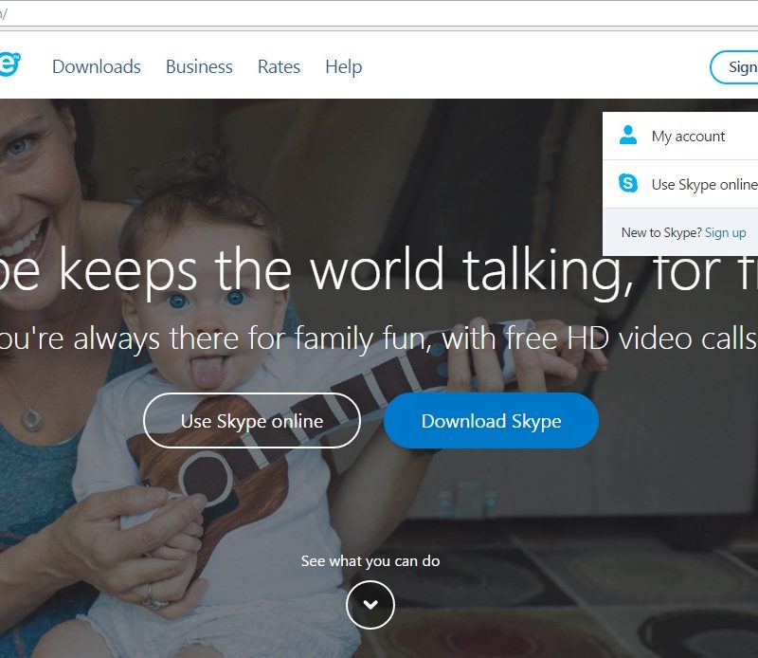Open the Help section

click(344, 66)
